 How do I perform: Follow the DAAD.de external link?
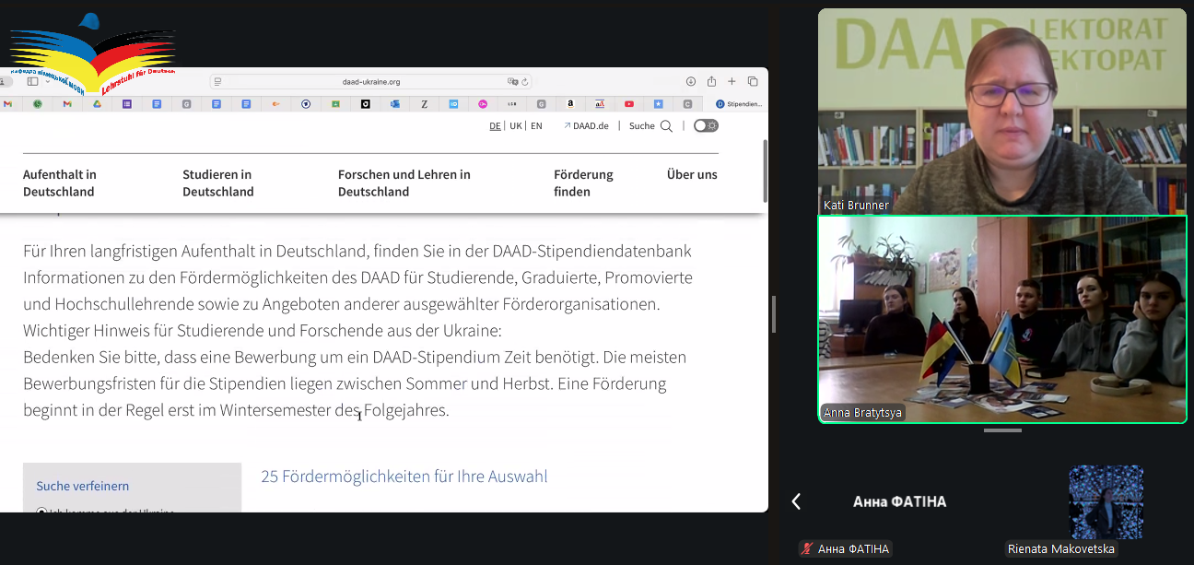pos(586,126)
